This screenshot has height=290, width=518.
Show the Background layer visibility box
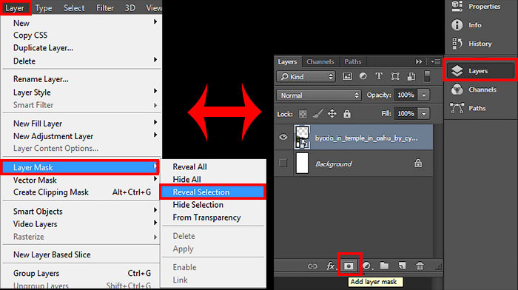pyautogui.click(x=283, y=163)
